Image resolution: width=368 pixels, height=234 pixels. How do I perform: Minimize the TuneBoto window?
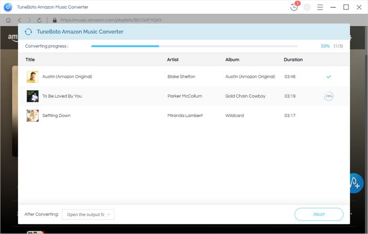click(333, 7)
